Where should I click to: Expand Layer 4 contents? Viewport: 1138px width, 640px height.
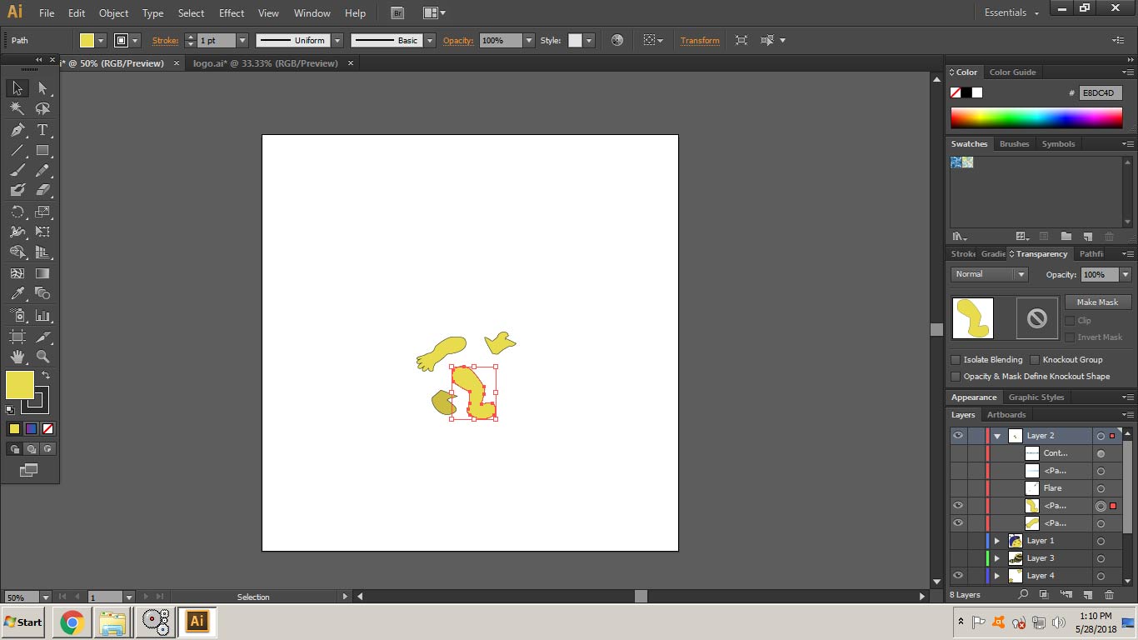[997, 576]
